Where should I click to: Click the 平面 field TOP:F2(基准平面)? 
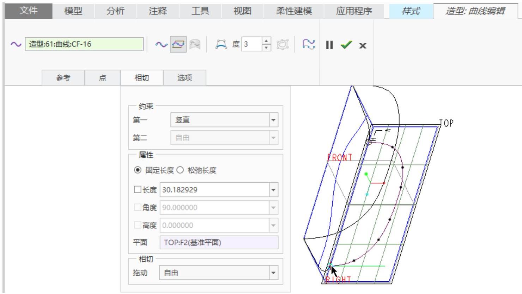point(219,243)
